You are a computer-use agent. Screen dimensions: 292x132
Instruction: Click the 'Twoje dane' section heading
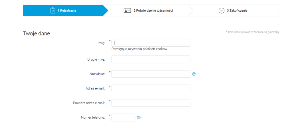pos(36,33)
